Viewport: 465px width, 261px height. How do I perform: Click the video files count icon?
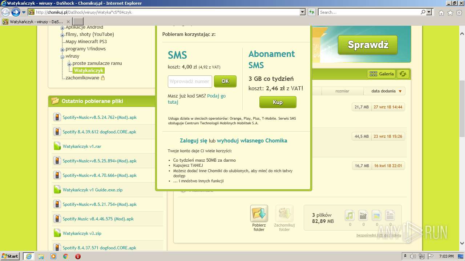pos(363,216)
